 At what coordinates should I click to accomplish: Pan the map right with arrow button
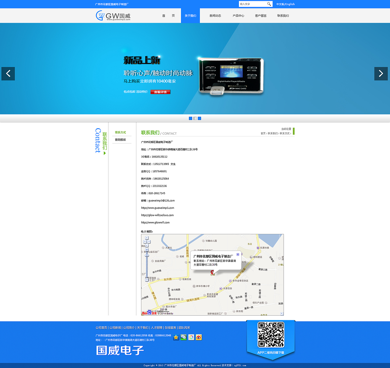[x=149, y=242]
